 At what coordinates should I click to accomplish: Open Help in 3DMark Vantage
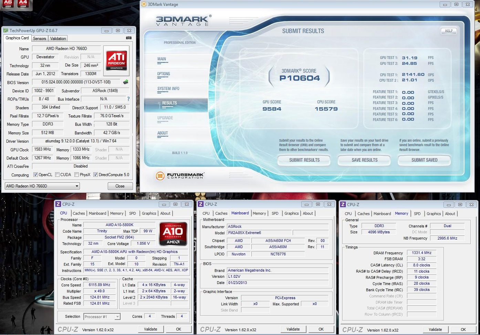449,31
